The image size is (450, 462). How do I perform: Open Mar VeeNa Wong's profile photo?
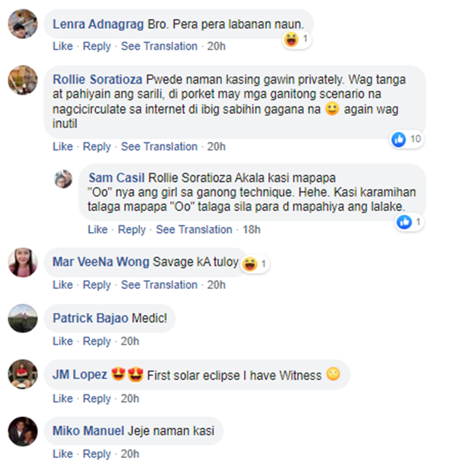click(x=23, y=262)
